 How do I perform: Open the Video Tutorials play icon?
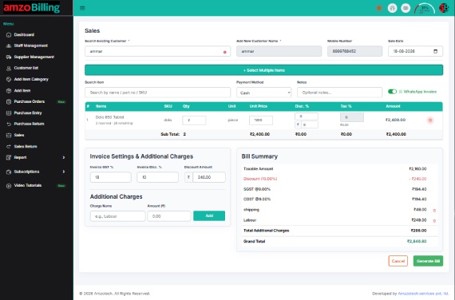pos(9,186)
